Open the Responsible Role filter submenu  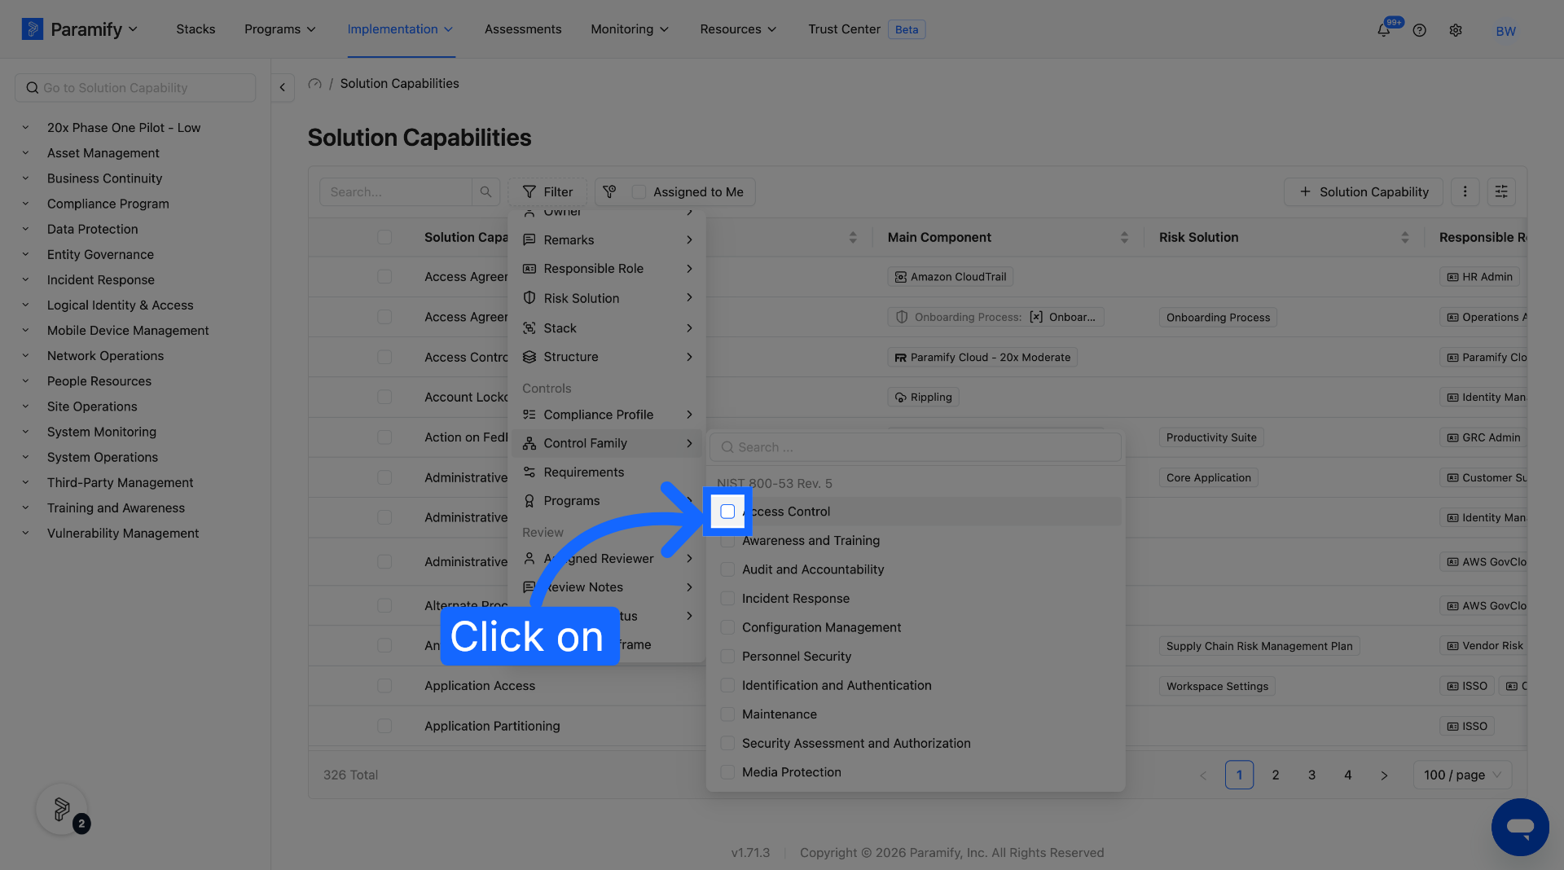click(607, 269)
